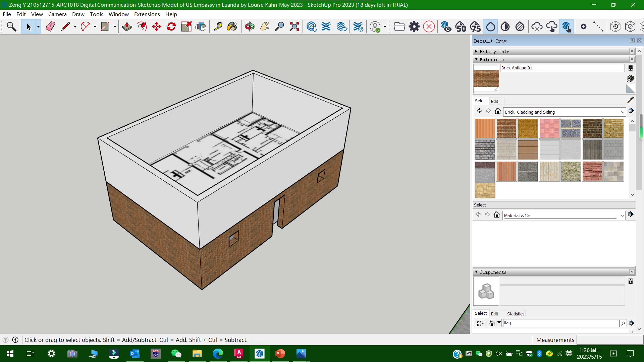Screen dimensions: 644x362
Task: Activate the Push/Pull tool
Action: point(127,26)
